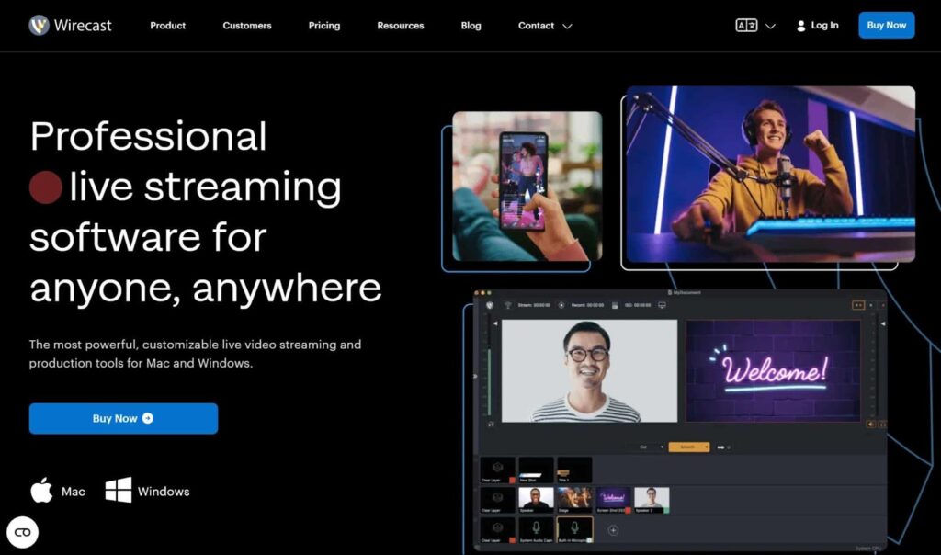
Task: Go to the Customers page
Action: tap(246, 26)
